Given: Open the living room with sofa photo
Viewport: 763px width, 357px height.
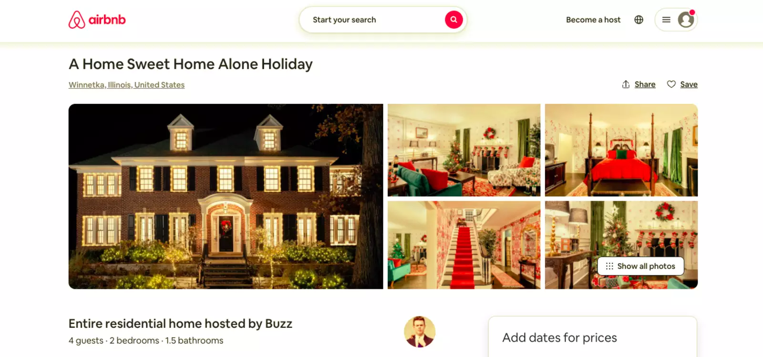Looking at the screenshot, I should (x=464, y=150).
